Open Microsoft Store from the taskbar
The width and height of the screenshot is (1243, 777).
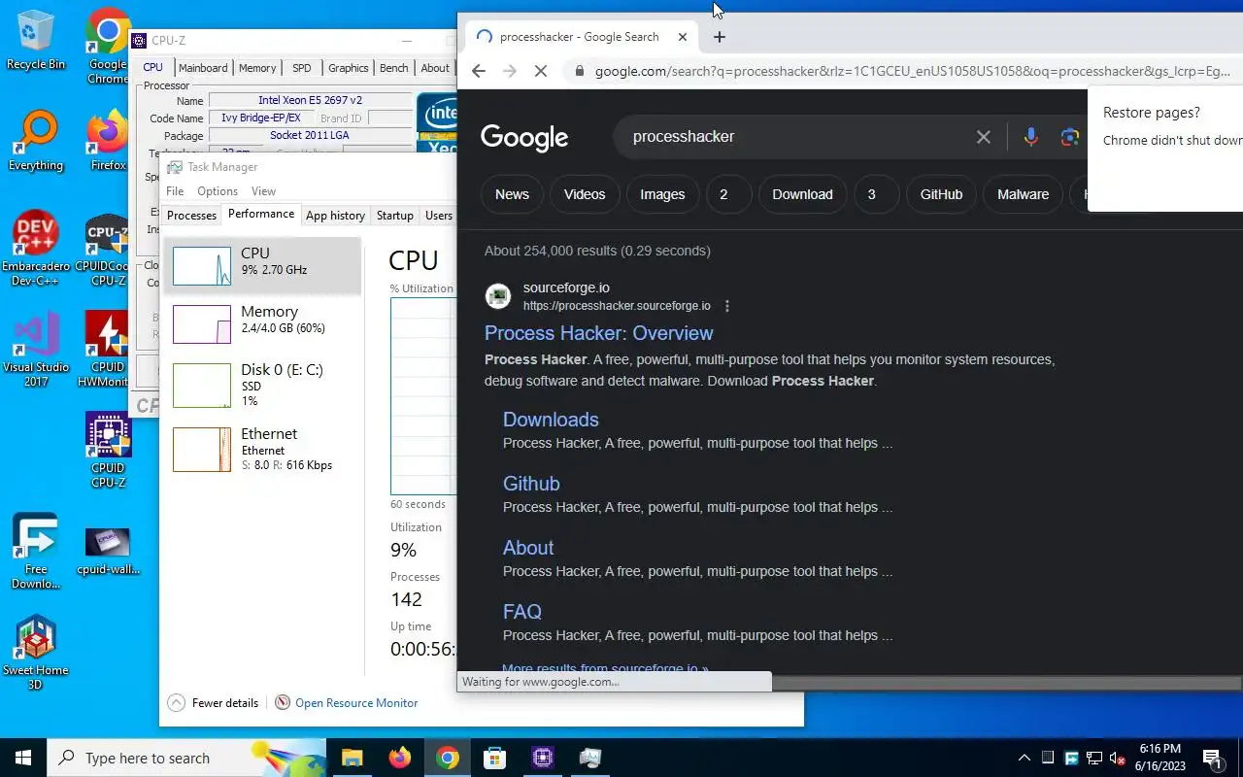[x=495, y=758]
